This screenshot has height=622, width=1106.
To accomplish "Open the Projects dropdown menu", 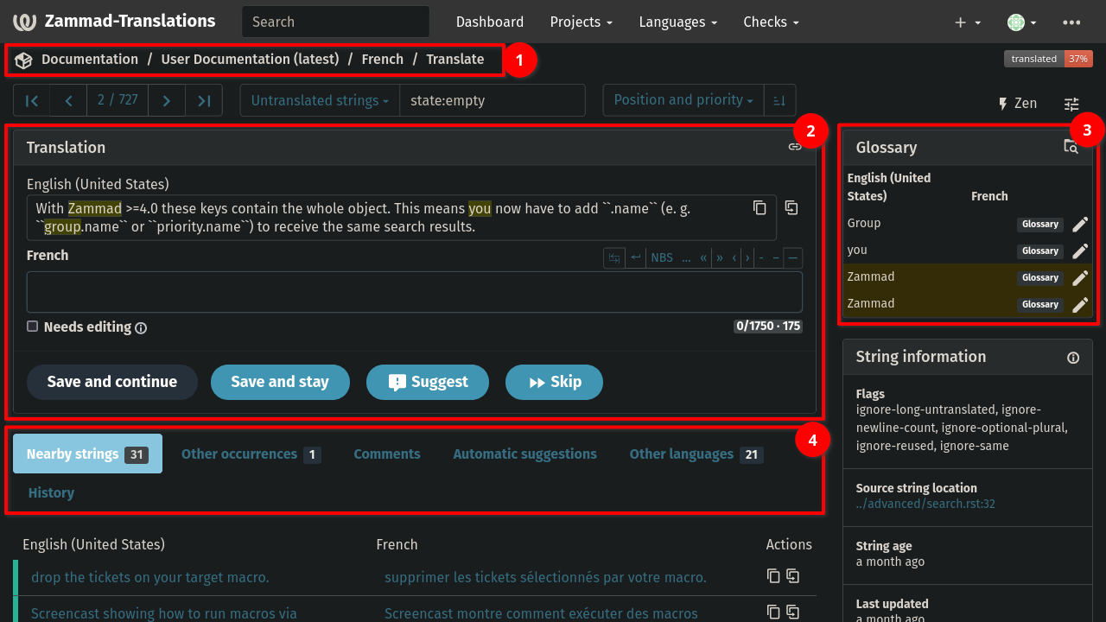I will [x=582, y=22].
